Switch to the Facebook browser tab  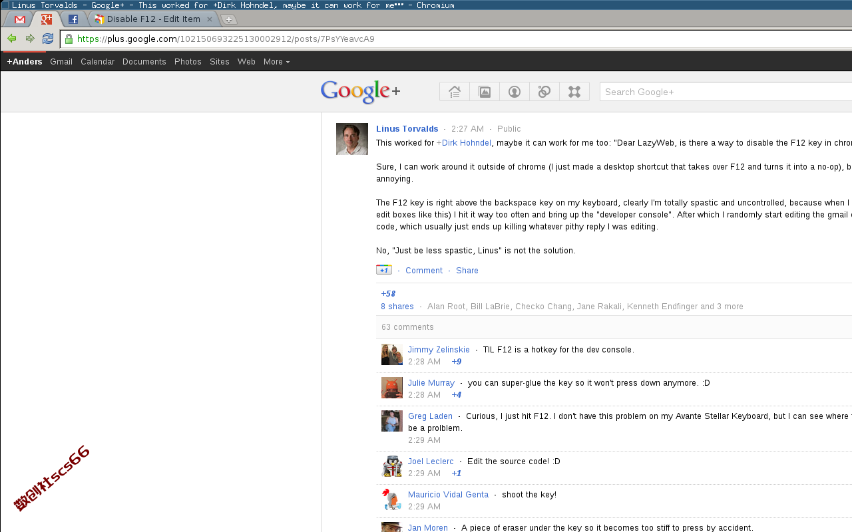click(x=73, y=19)
